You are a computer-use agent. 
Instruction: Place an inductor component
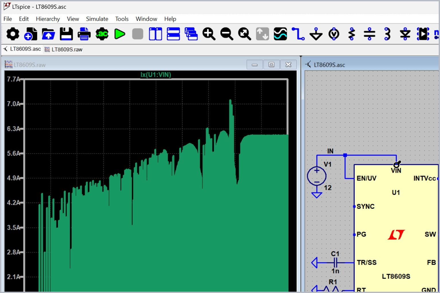tap(387, 34)
